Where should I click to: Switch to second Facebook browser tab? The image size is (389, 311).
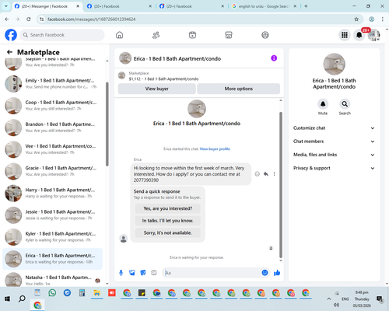point(119,6)
